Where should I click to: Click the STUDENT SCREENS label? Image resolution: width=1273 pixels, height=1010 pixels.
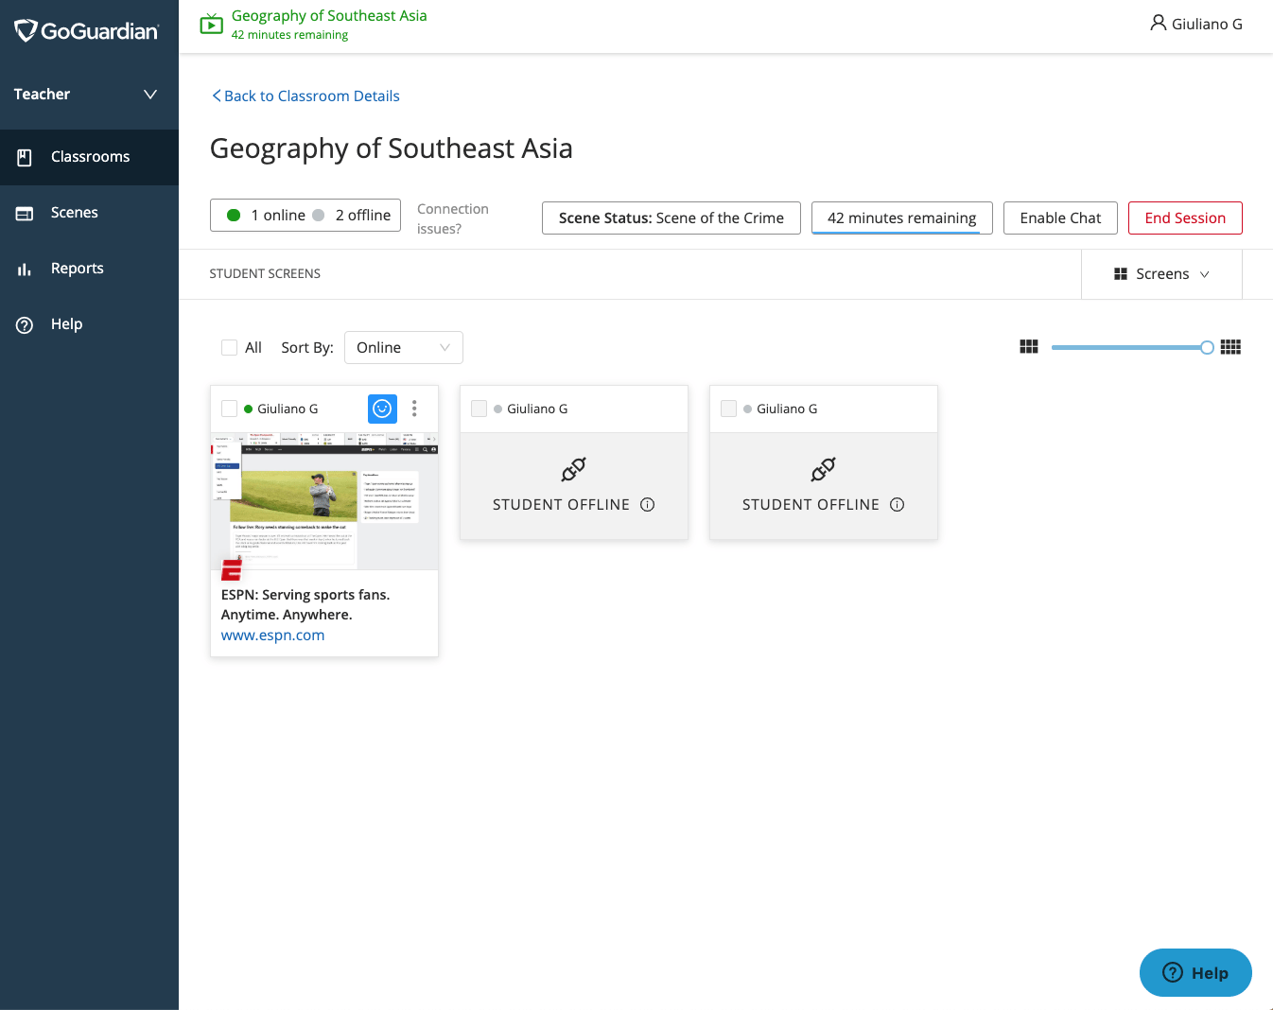coord(265,273)
